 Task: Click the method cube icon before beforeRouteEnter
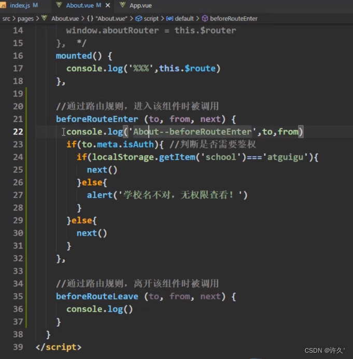point(205,19)
